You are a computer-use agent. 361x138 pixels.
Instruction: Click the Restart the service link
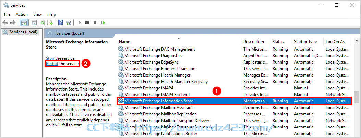52,64
